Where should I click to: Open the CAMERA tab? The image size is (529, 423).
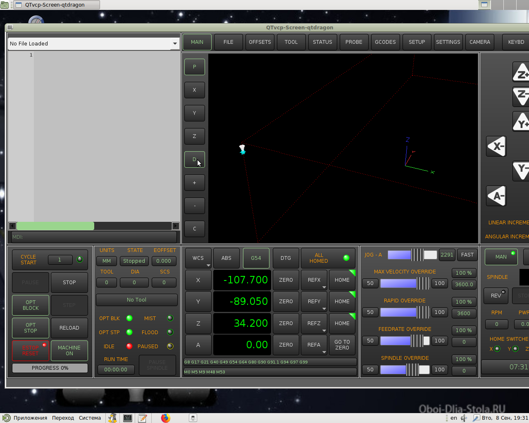point(480,42)
